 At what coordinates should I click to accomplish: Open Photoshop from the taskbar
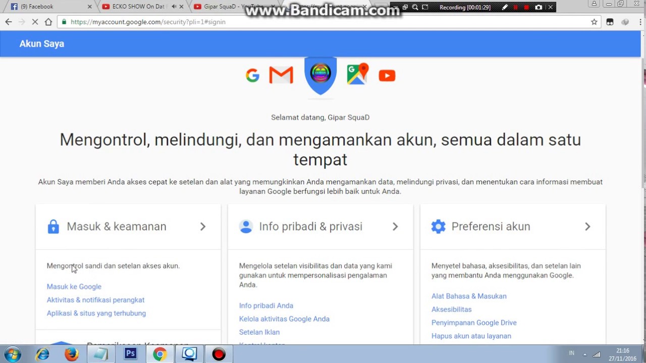click(x=130, y=354)
